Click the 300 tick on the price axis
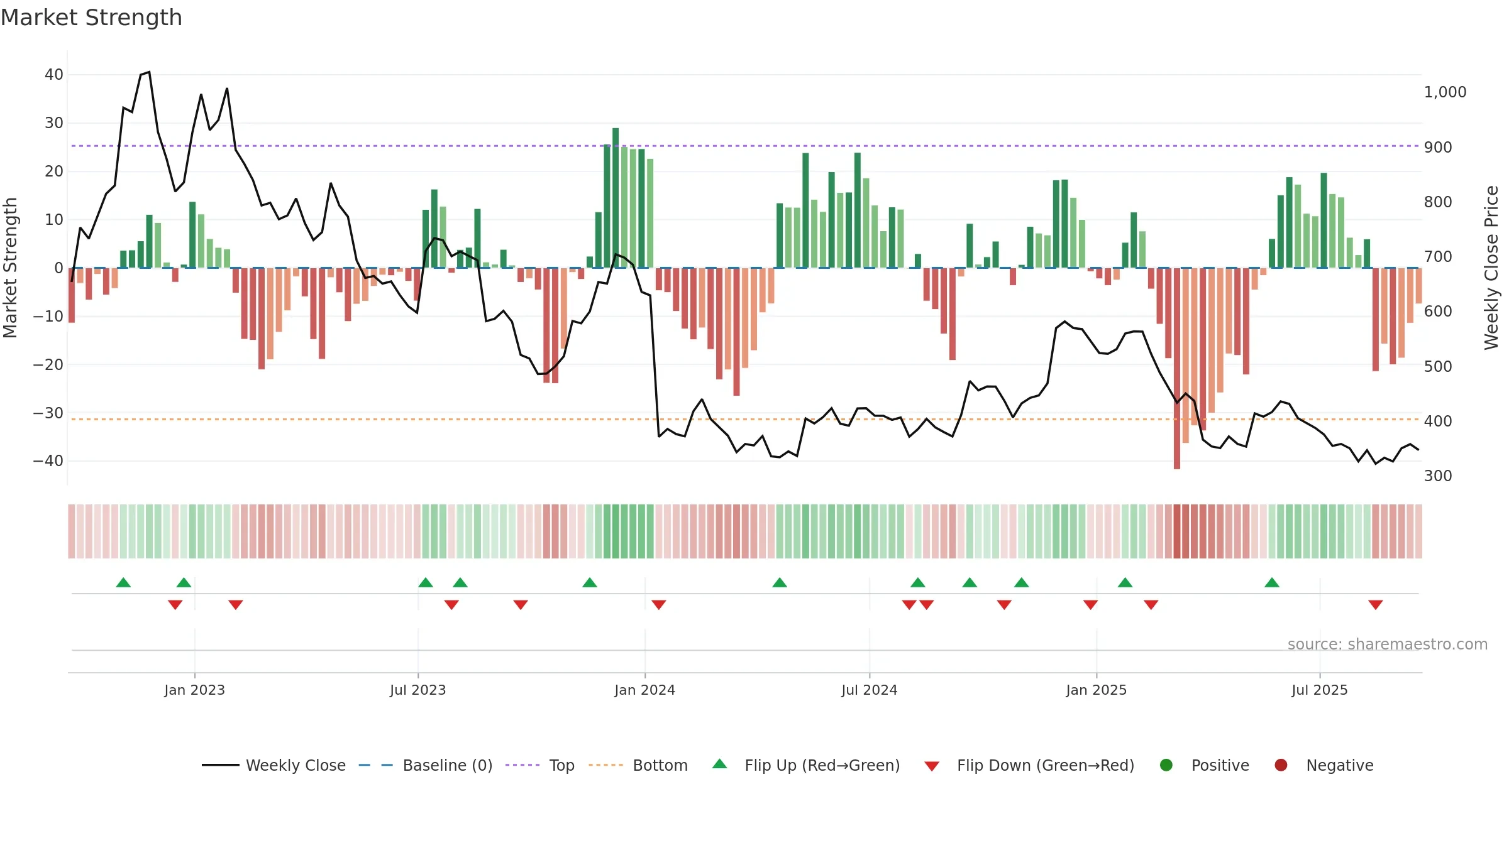Viewport: 1509px width, 848px height. point(1438,476)
